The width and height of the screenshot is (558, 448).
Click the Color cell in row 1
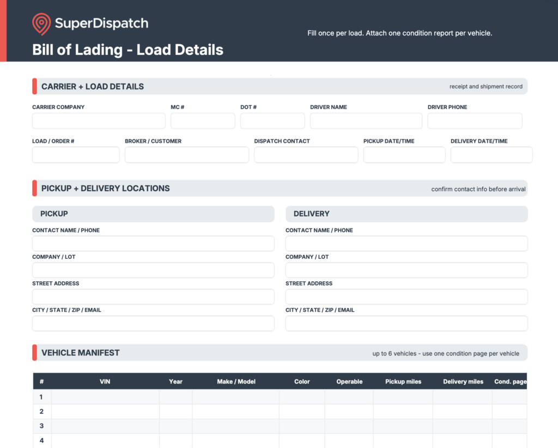point(302,397)
